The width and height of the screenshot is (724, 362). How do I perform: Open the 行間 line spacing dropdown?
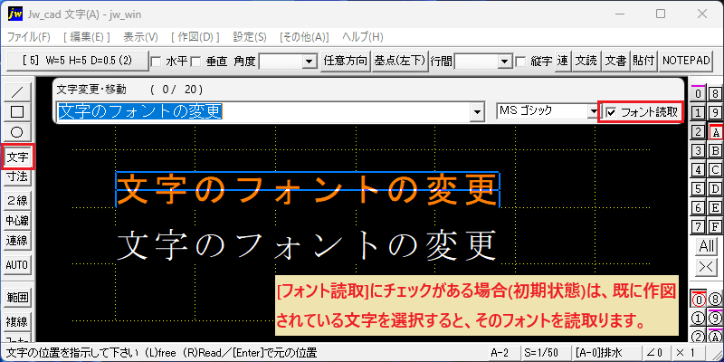506,61
